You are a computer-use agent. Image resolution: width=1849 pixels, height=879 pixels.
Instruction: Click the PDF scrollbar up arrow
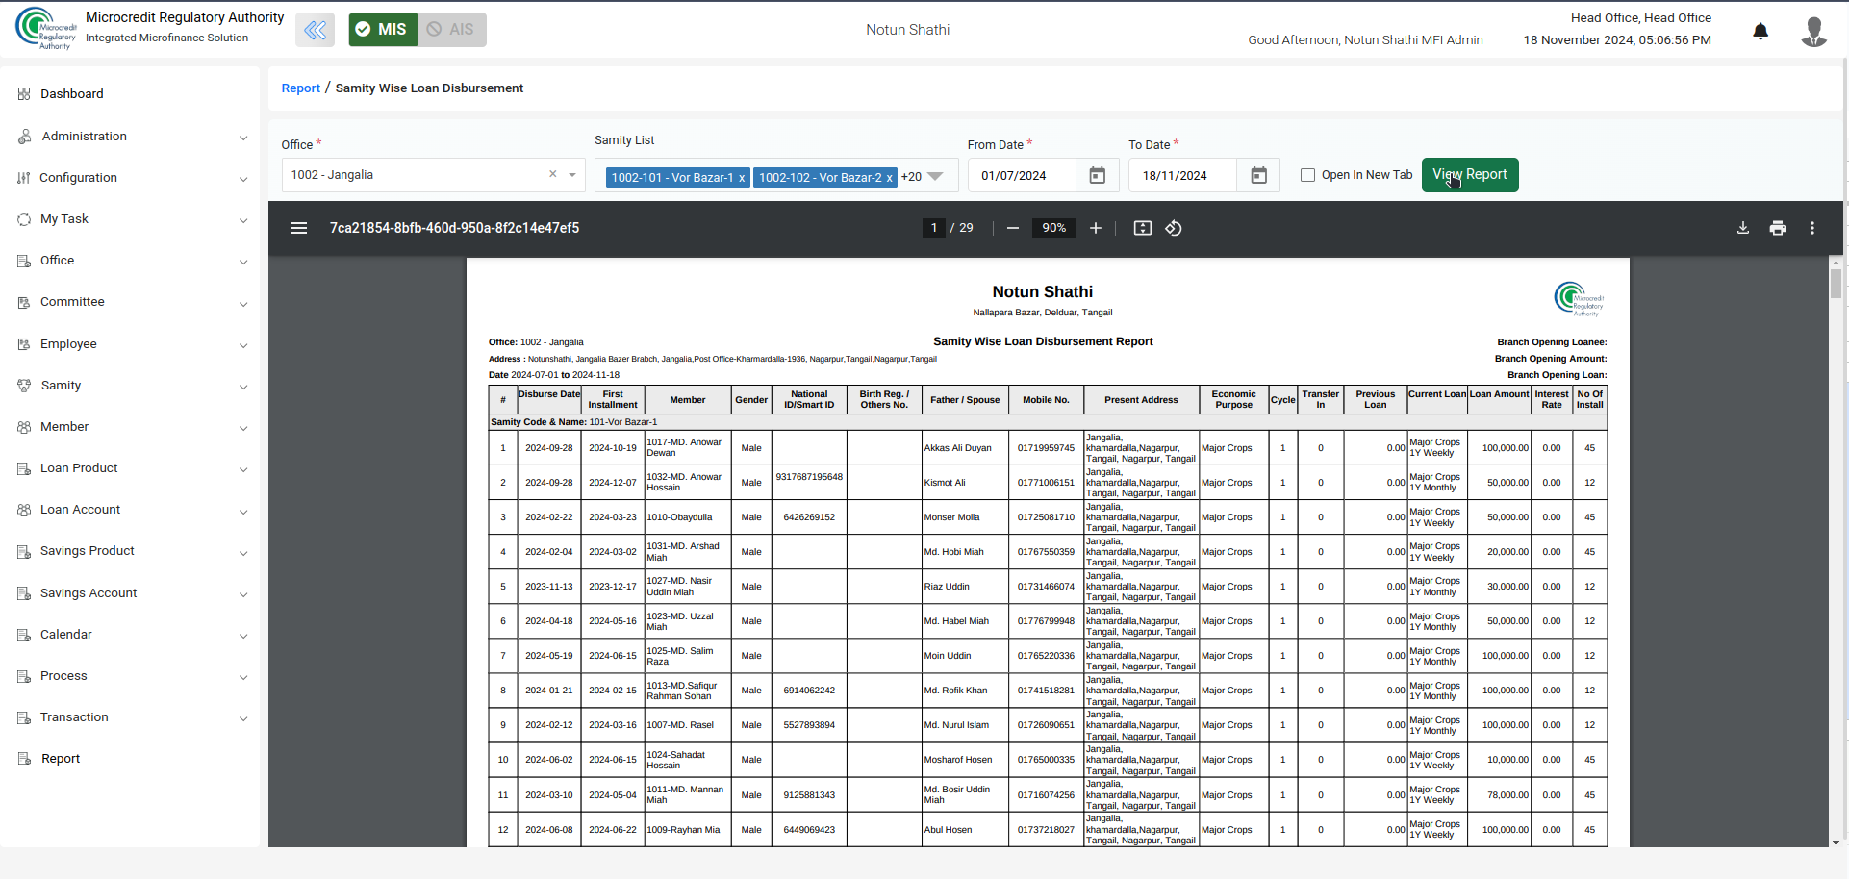[x=1836, y=262]
